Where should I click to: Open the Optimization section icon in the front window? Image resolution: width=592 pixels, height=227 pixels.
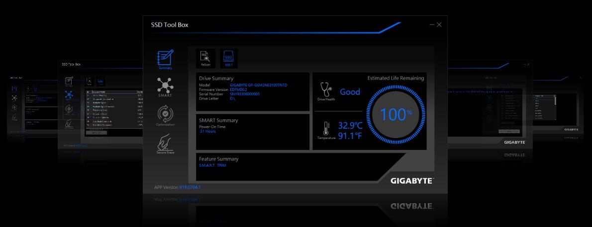(165, 114)
